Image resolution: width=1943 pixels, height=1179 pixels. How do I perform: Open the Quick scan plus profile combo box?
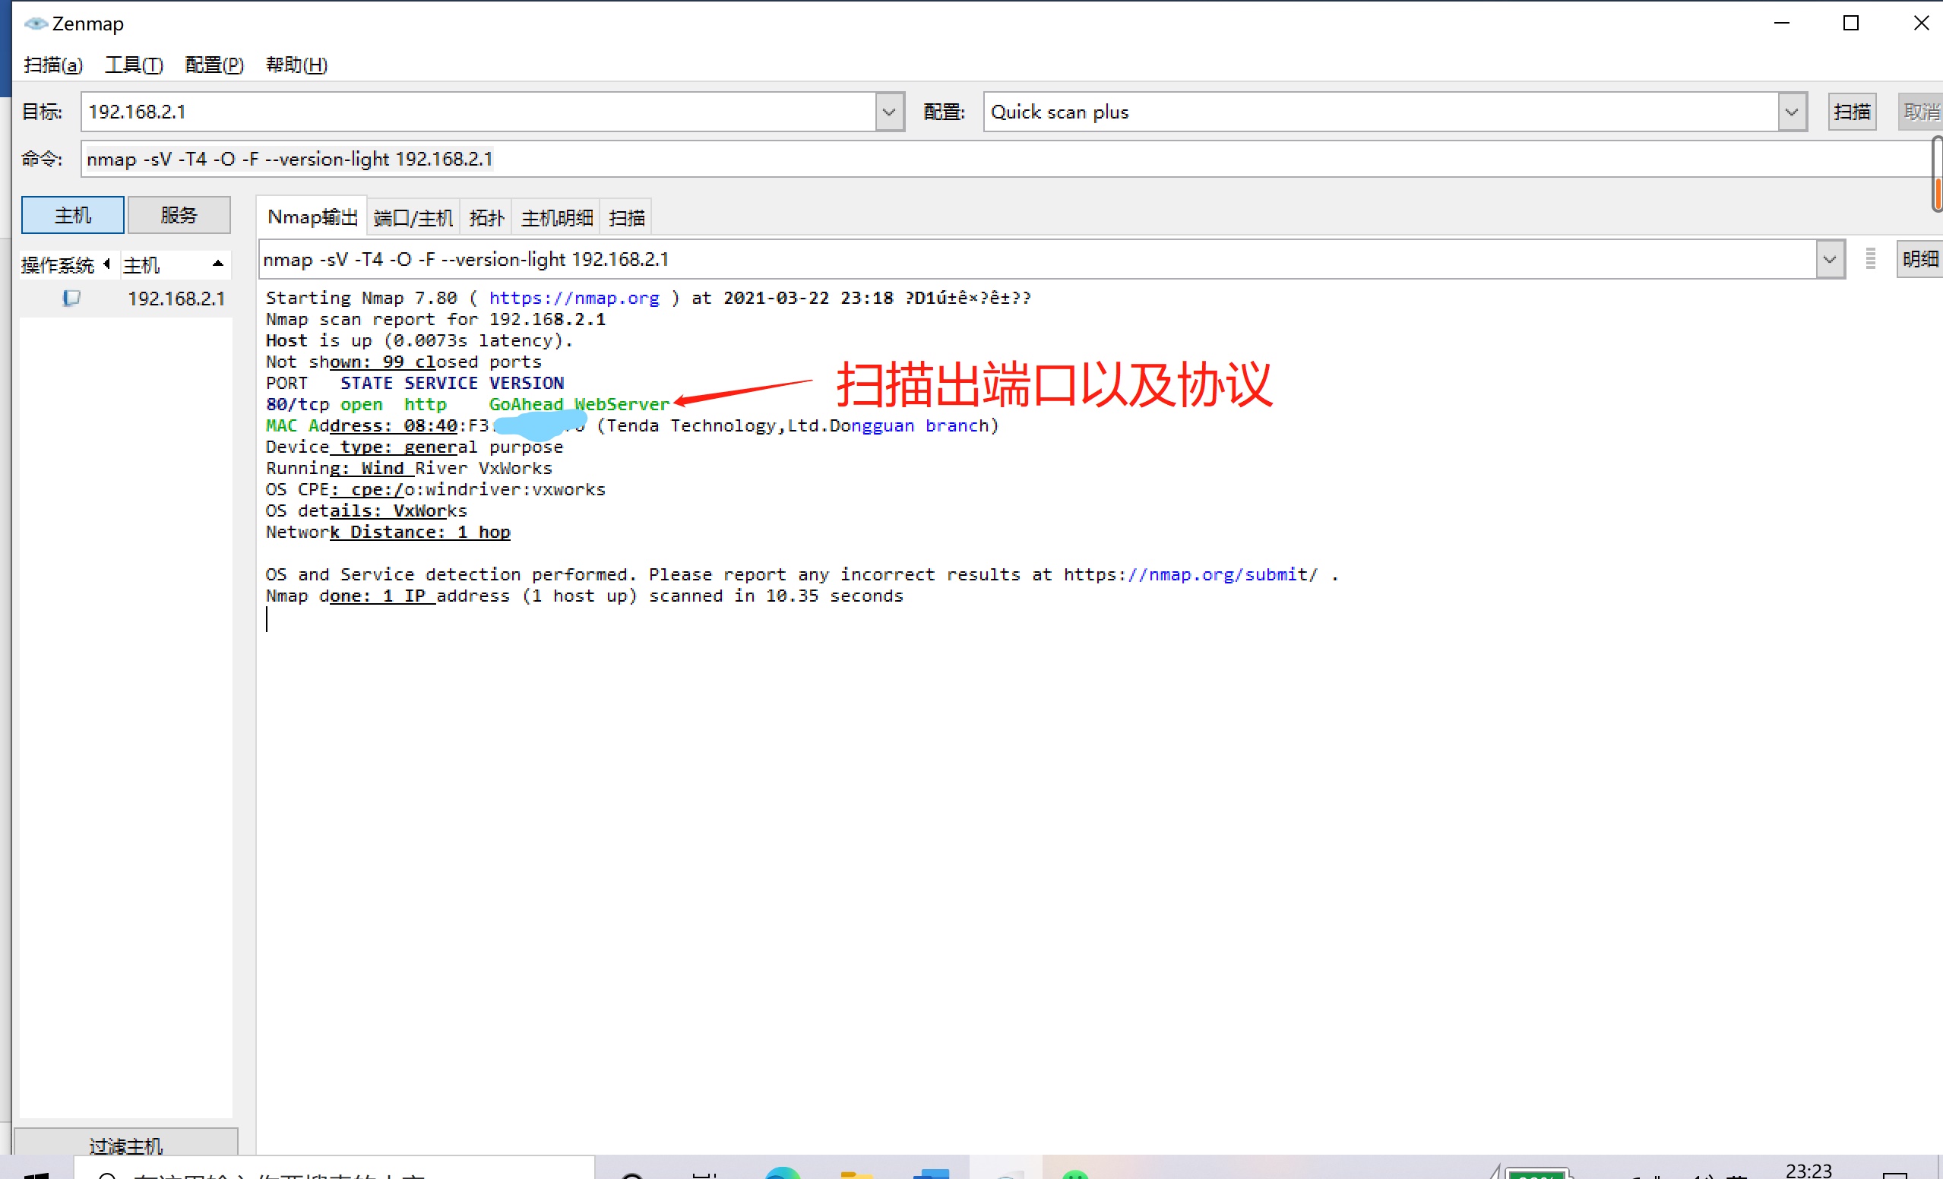1394,112
